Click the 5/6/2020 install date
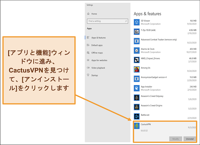The width and height of the screenshot is (200, 145). pyautogui.click(x=192, y=99)
